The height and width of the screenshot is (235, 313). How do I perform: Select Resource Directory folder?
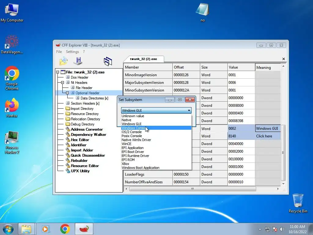(85, 114)
